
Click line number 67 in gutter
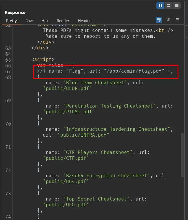tap(8, 72)
